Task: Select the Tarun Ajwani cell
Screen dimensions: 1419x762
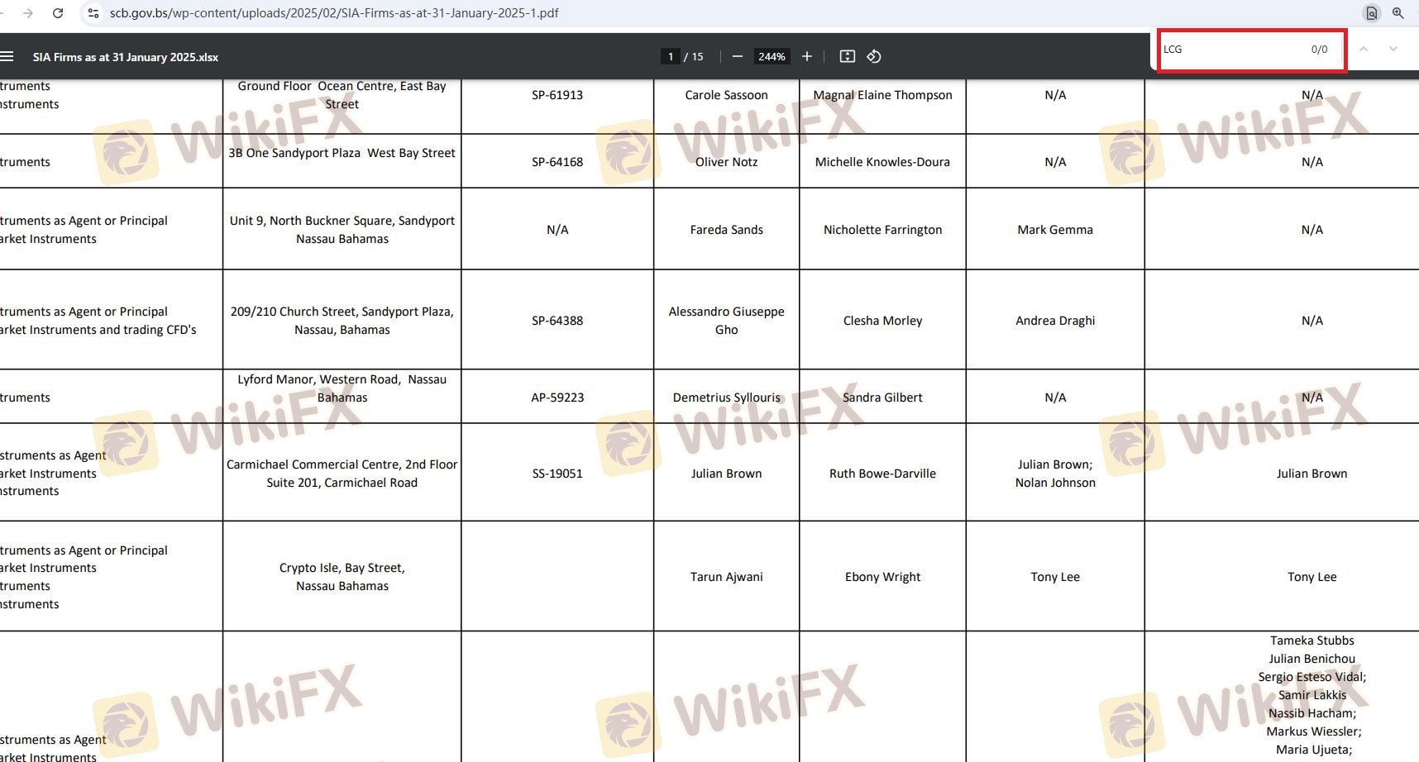Action: pyautogui.click(x=726, y=577)
